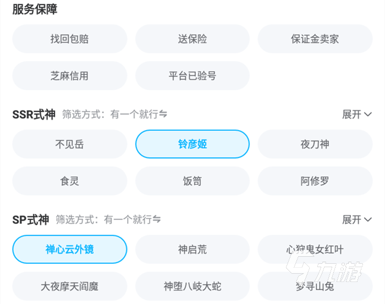Expand the SP式神 list

(357, 220)
